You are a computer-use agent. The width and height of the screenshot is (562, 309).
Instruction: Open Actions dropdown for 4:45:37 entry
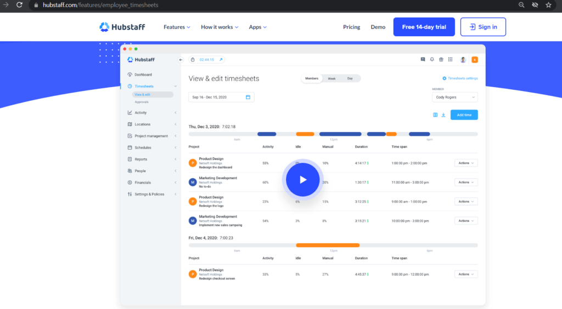pos(466,274)
